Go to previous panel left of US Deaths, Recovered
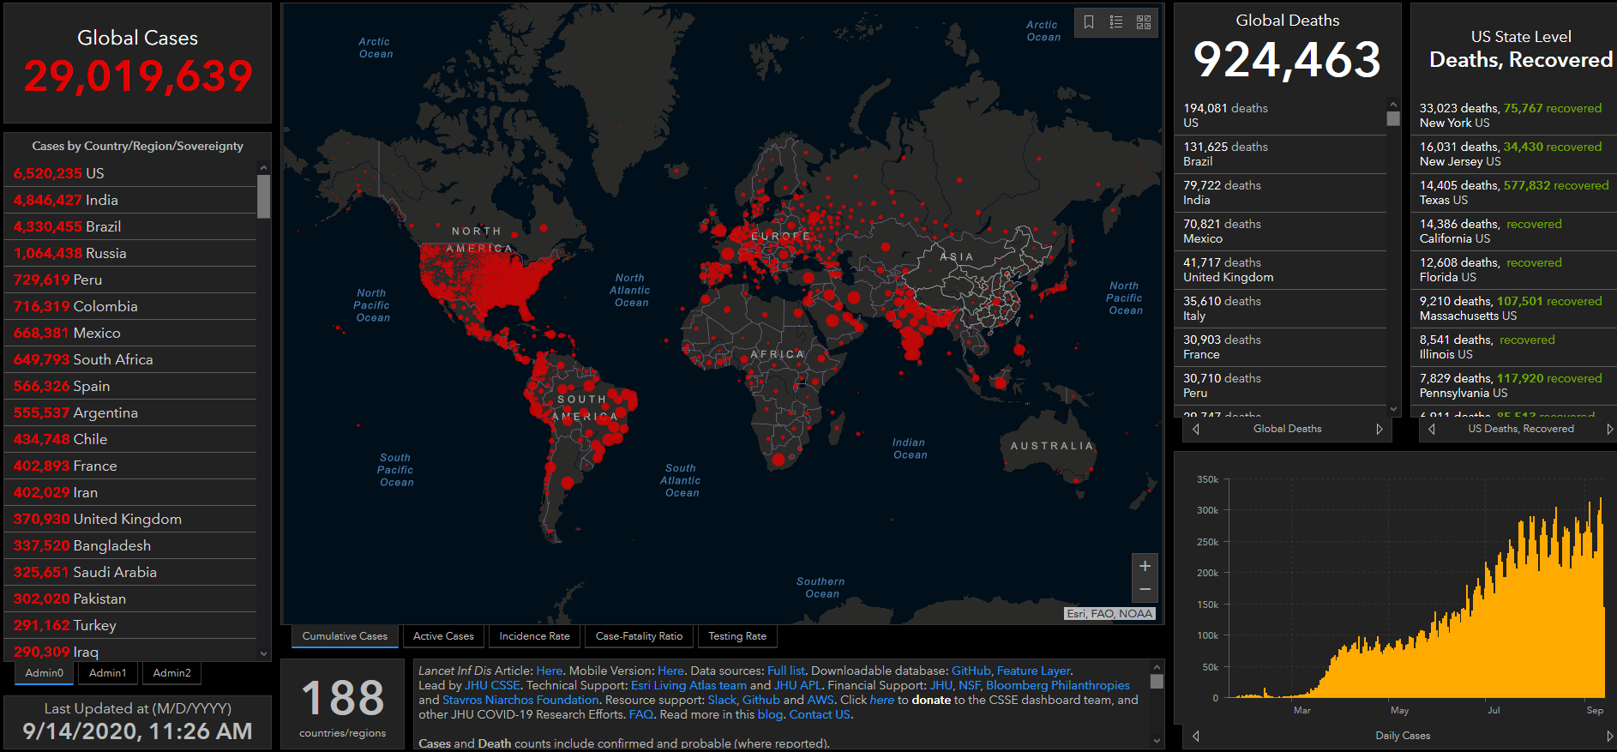The height and width of the screenshot is (752, 1617). (x=1431, y=429)
